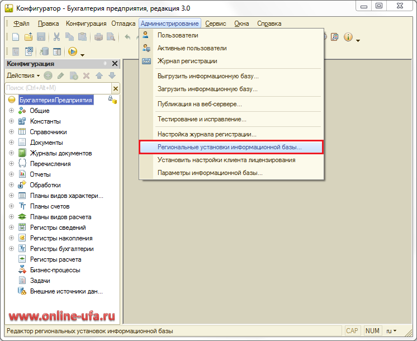The width and height of the screenshot is (417, 341).
Task: Expand the Документы tree node
Action: [x=11, y=143]
